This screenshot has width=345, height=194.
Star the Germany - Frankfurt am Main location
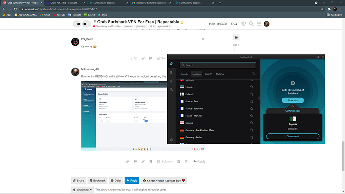point(252,130)
